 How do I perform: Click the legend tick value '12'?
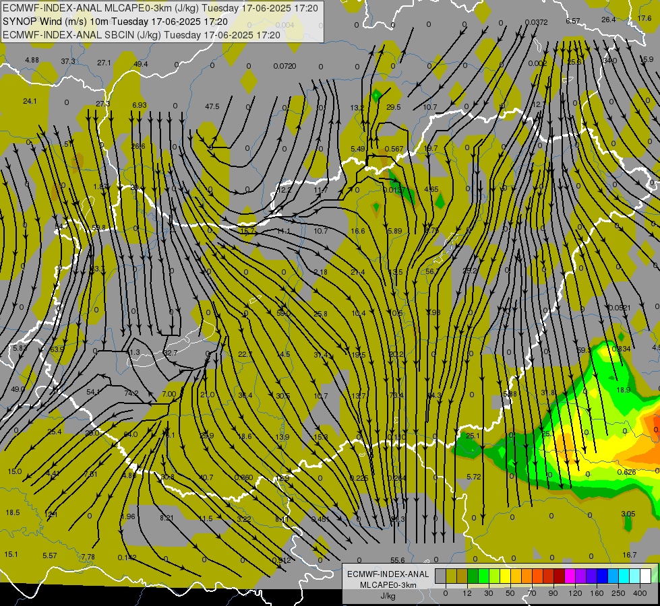467,593
